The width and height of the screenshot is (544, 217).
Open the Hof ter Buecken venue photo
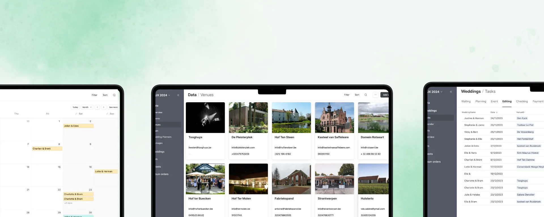205,179
